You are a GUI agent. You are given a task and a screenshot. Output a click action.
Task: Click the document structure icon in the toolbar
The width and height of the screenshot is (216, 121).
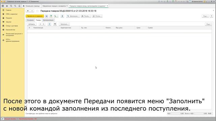click(62, 16)
